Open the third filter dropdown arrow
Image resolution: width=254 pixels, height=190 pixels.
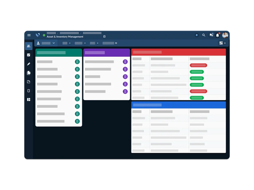(x=98, y=43)
